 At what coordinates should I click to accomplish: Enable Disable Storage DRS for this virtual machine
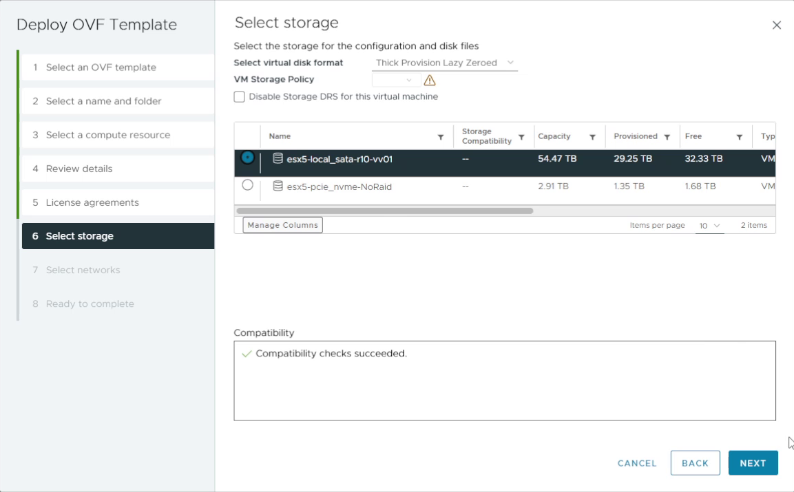point(239,96)
